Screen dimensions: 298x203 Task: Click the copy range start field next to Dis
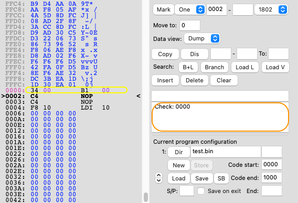[x=221, y=54]
